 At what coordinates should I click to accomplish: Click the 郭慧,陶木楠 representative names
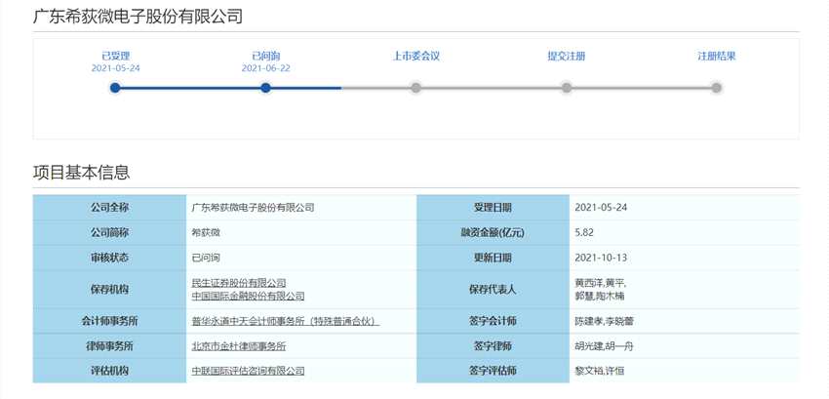tap(600, 296)
